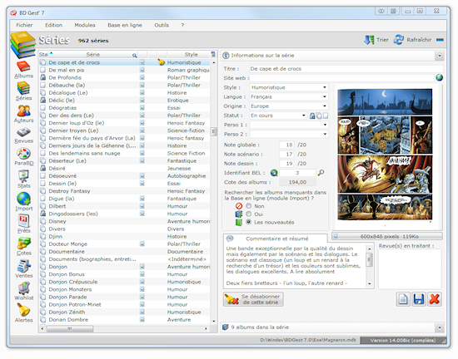The image size is (458, 359).
Task: Open the Albums section in sidebar
Action: pyautogui.click(x=23, y=70)
